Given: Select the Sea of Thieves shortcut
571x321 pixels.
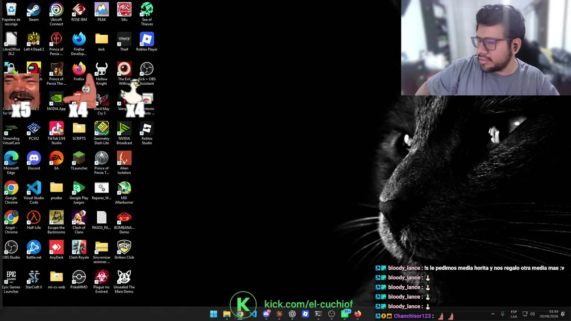Looking at the screenshot, I should pyautogui.click(x=147, y=15).
